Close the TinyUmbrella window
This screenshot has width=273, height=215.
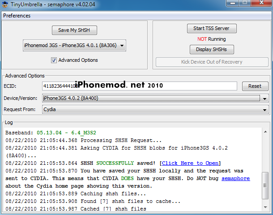pos(262,3)
